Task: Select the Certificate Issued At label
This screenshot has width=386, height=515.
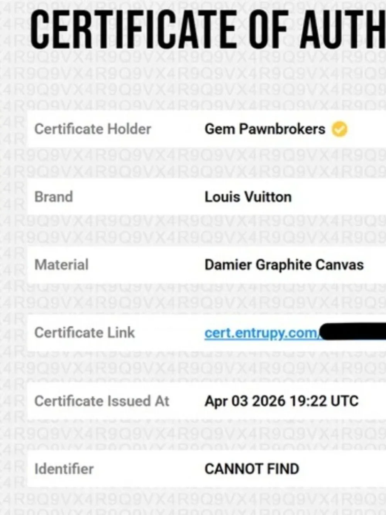Action: (x=102, y=401)
